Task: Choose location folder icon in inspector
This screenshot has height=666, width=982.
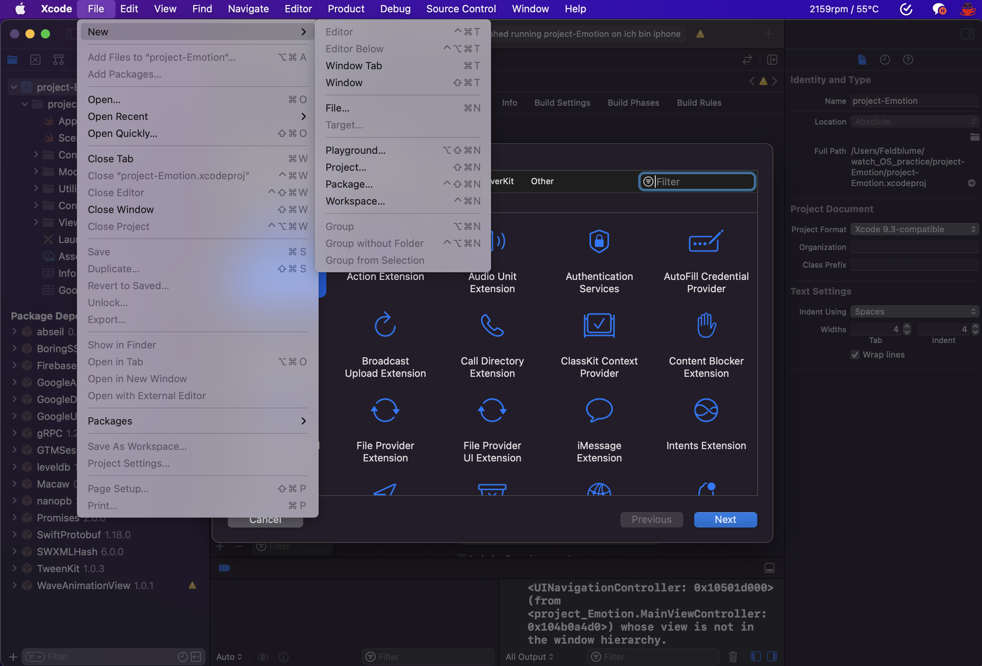Action: click(x=974, y=137)
